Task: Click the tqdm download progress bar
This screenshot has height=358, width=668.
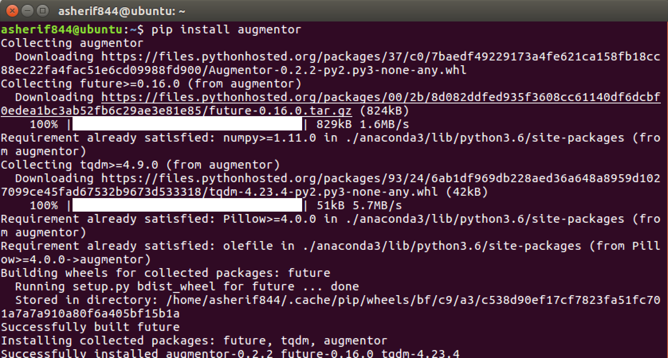Action: [x=187, y=205]
